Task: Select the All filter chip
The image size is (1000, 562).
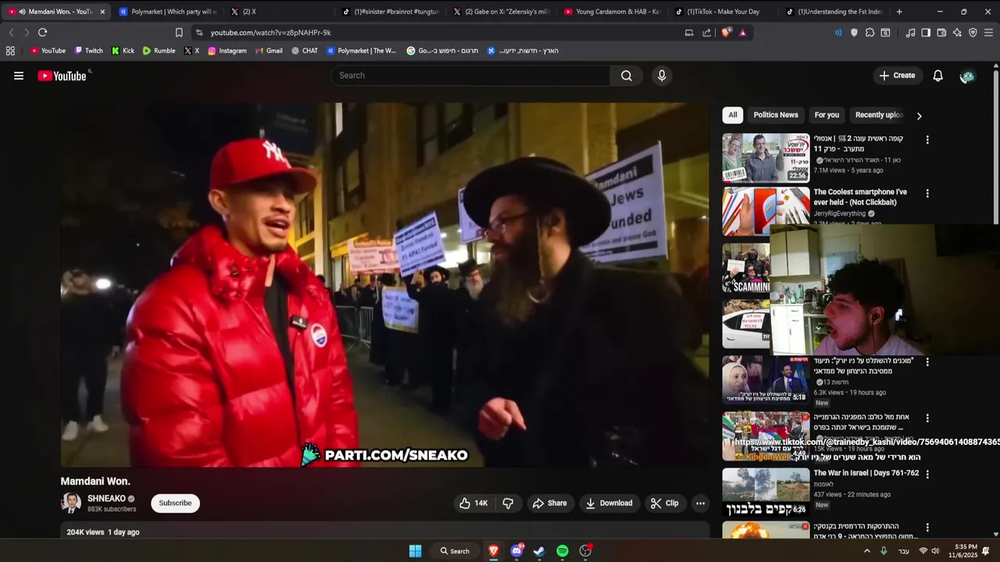Action: click(733, 115)
